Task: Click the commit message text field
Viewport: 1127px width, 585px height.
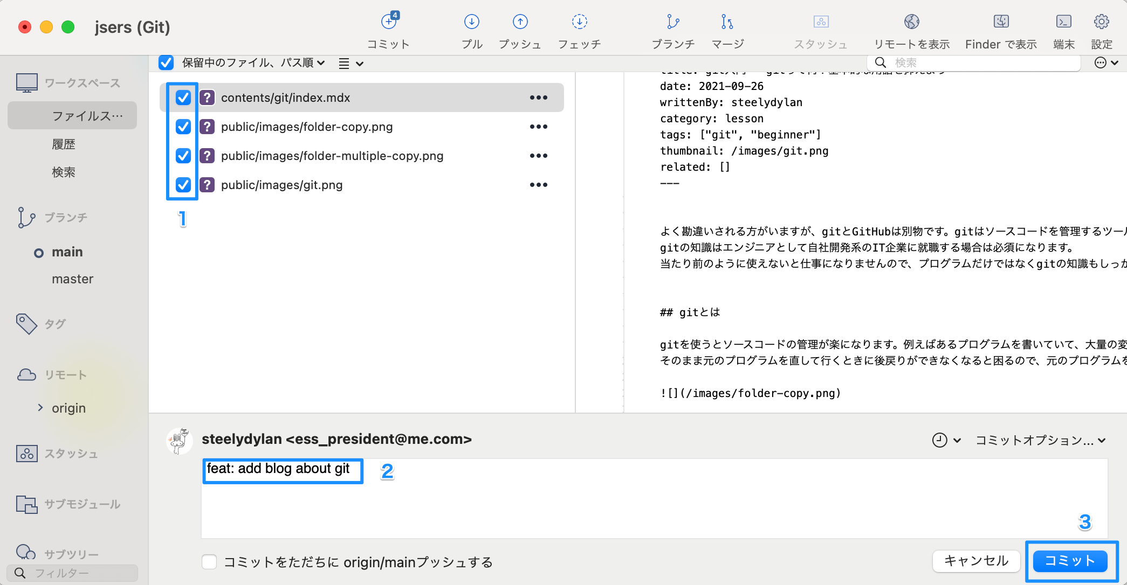Action: (x=647, y=498)
